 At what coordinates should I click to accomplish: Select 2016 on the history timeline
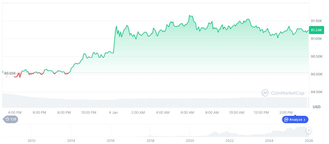[111, 141]
